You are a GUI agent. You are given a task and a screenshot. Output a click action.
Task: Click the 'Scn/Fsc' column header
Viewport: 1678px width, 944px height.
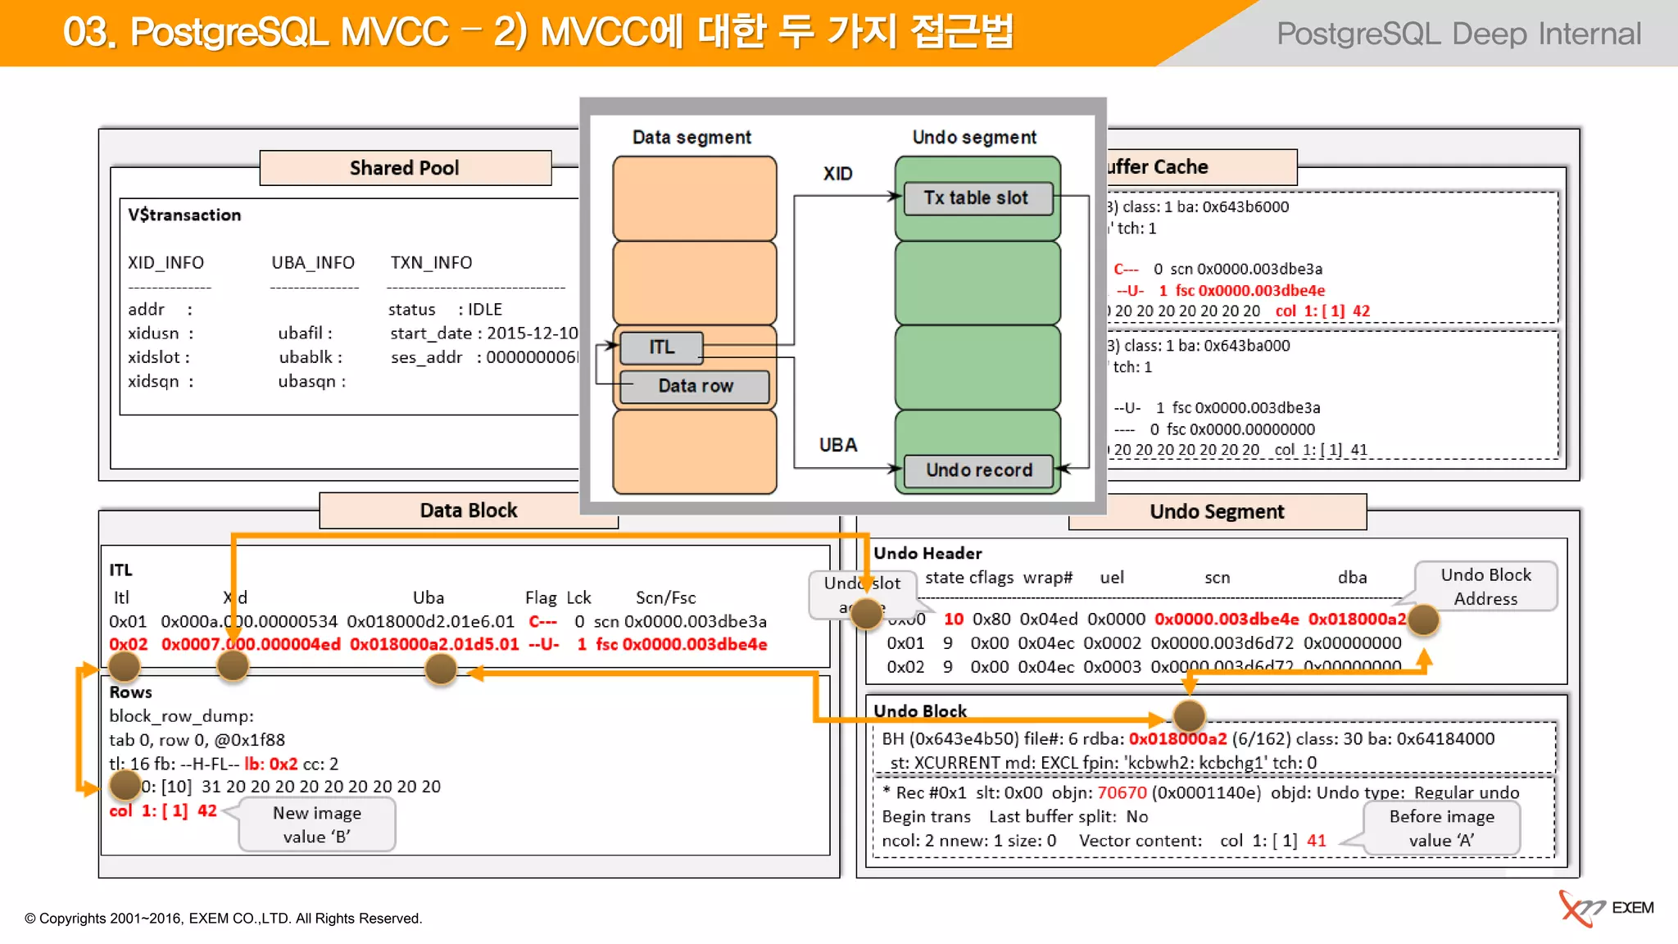coord(665,597)
